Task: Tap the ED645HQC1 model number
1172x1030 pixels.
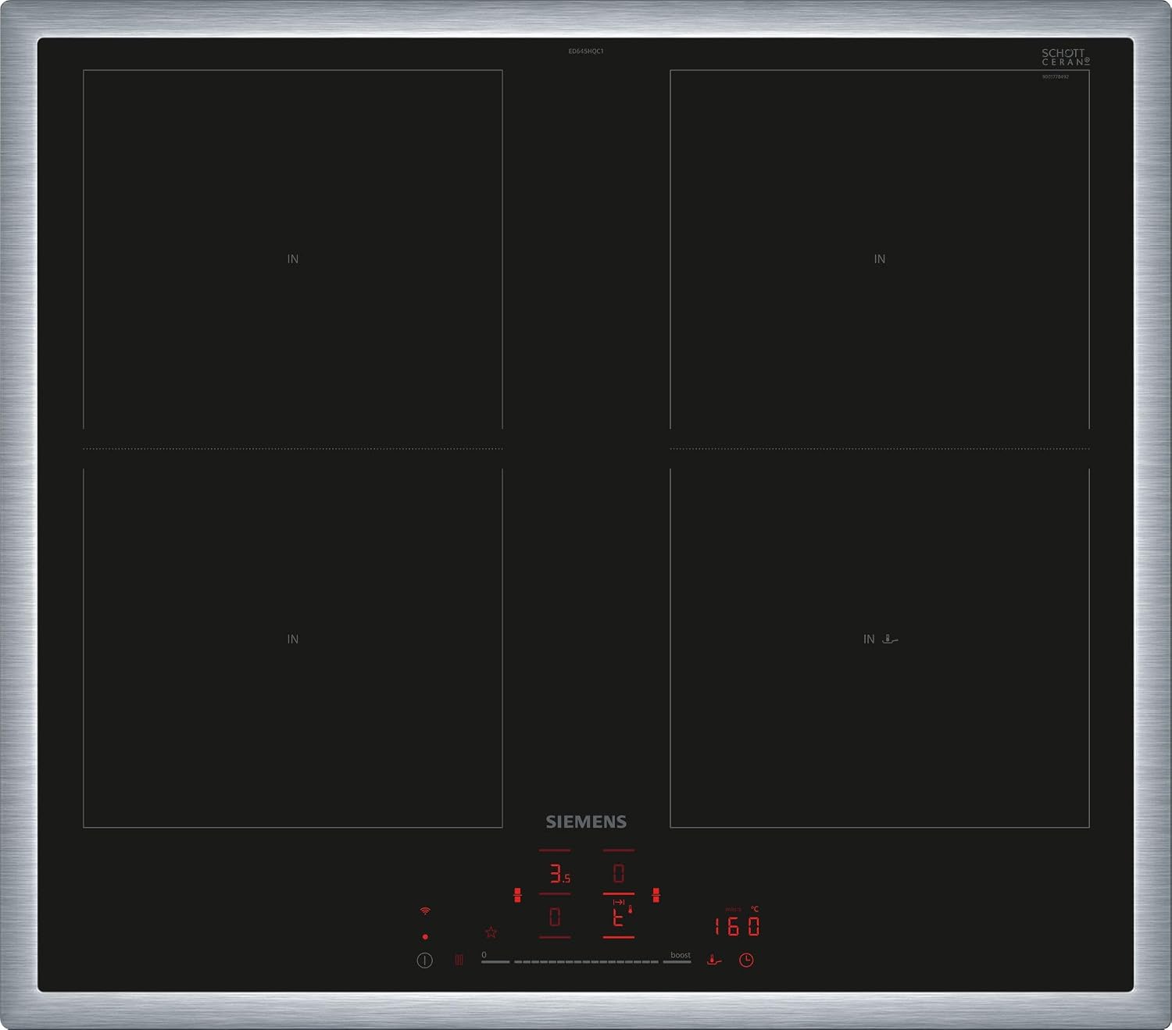Action: [x=586, y=52]
